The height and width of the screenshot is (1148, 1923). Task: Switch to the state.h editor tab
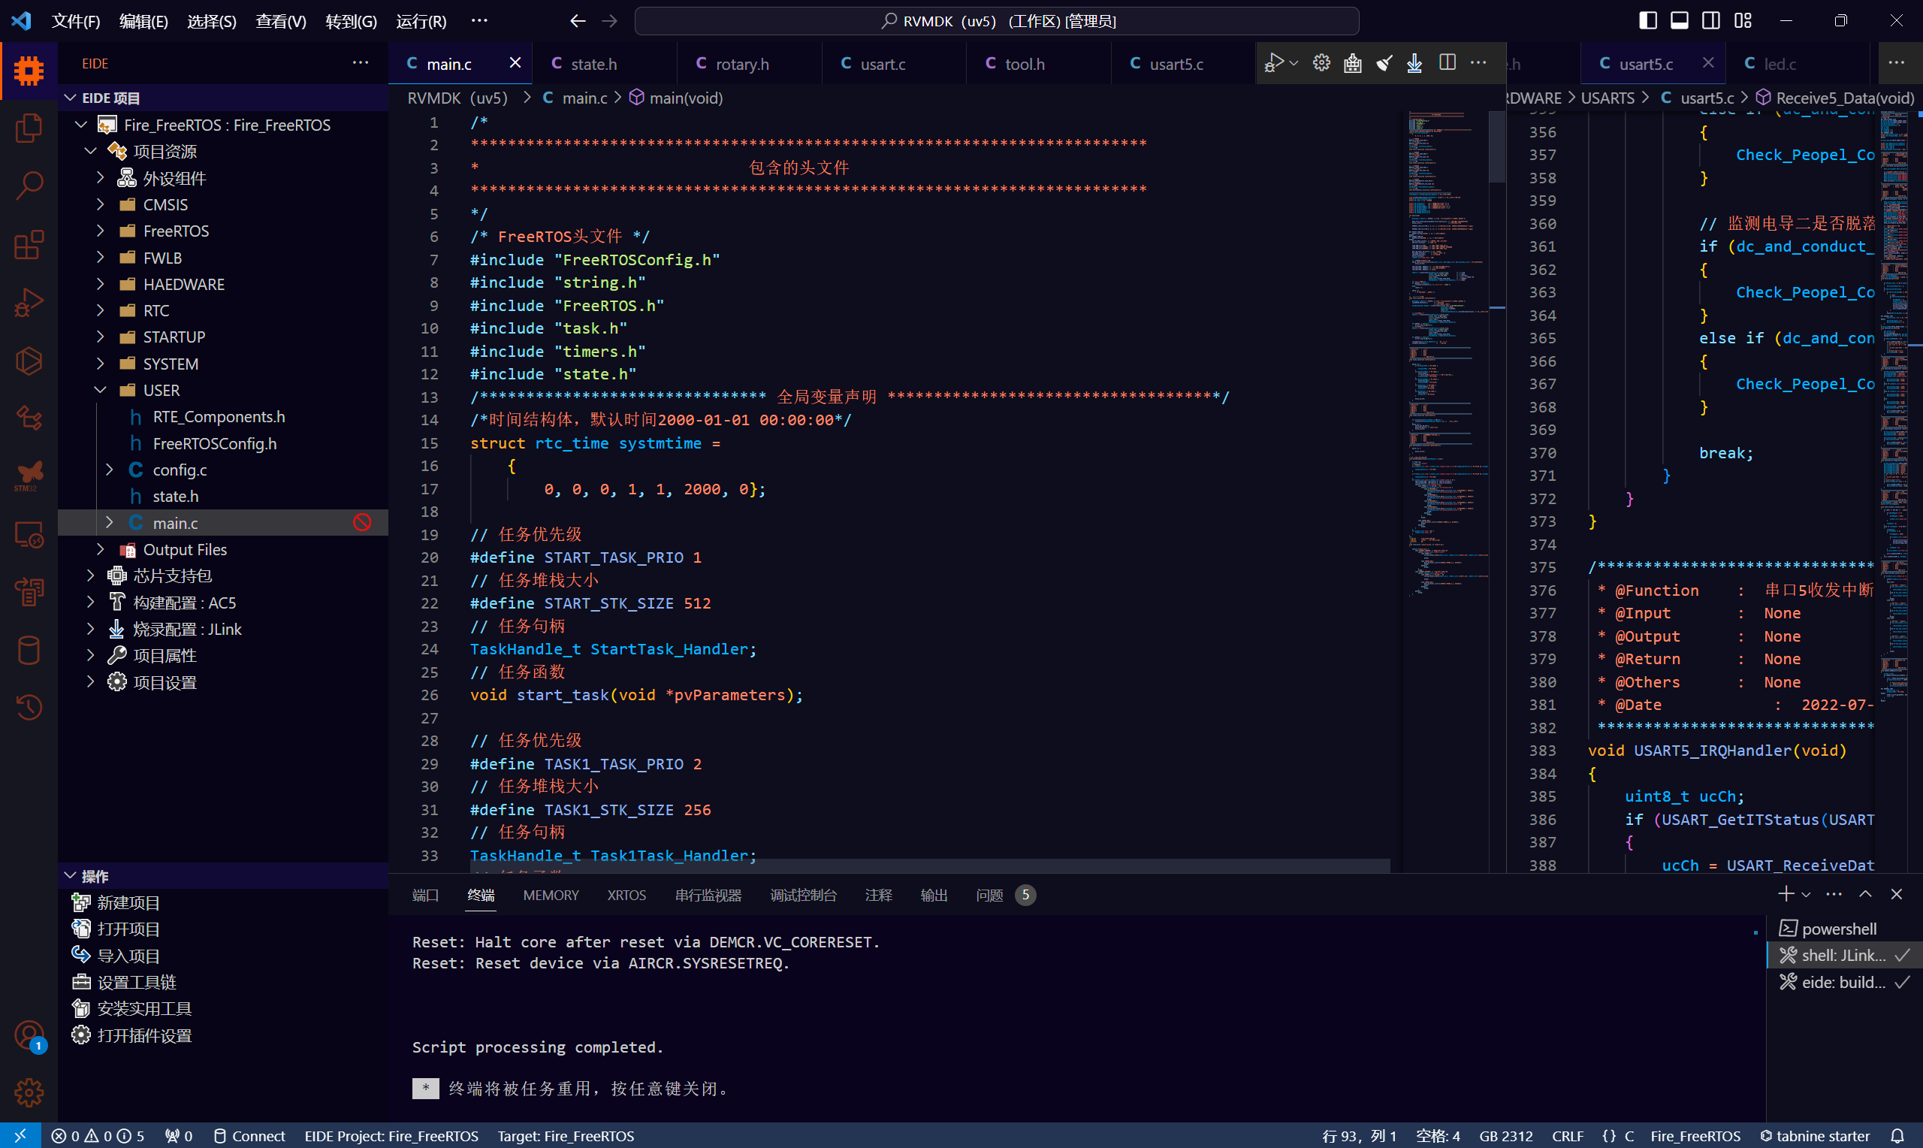[604, 63]
